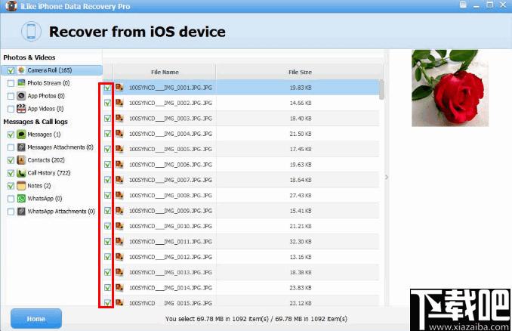512x331 pixels.
Task: Uncheck the Call History checkbox
Action: pyautogui.click(x=11, y=173)
